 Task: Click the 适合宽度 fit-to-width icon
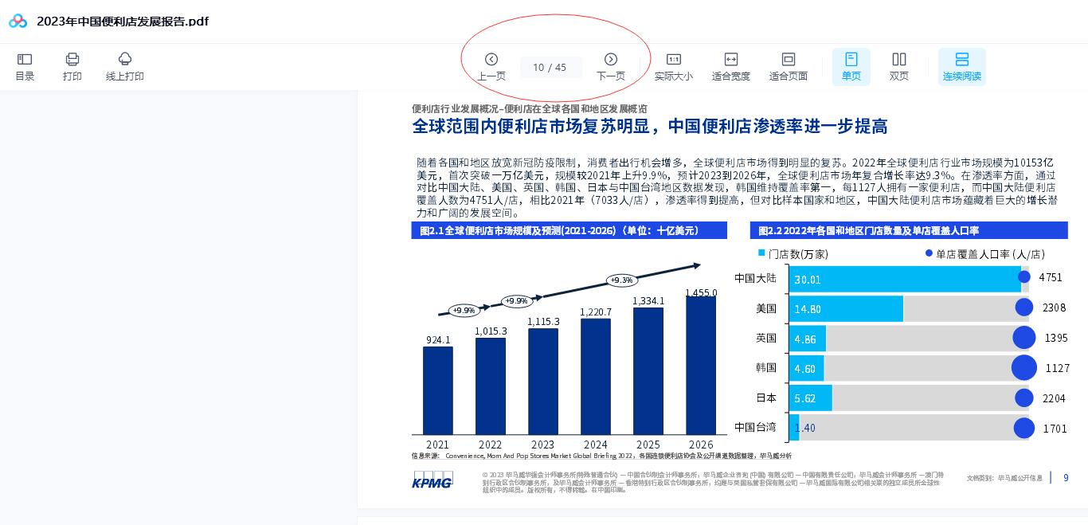click(x=731, y=59)
